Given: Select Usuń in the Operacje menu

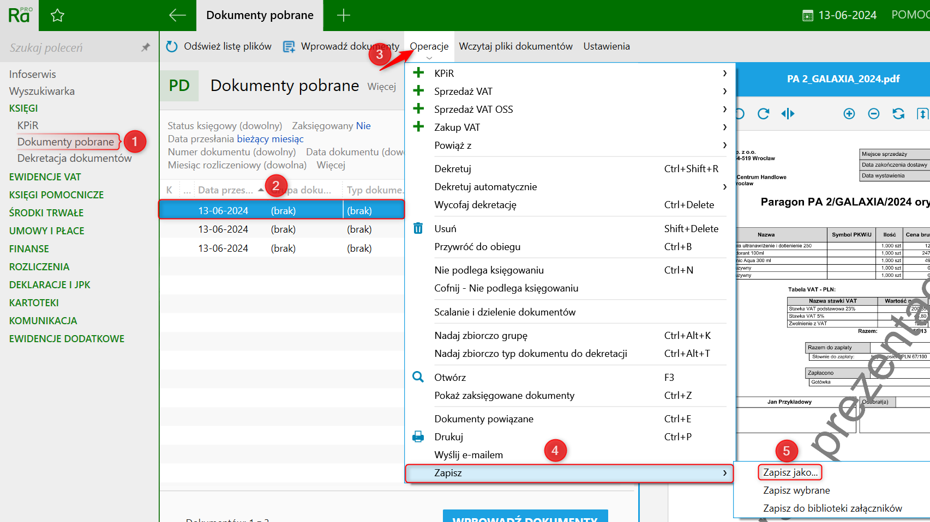Looking at the screenshot, I should pyautogui.click(x=445, y=229).
